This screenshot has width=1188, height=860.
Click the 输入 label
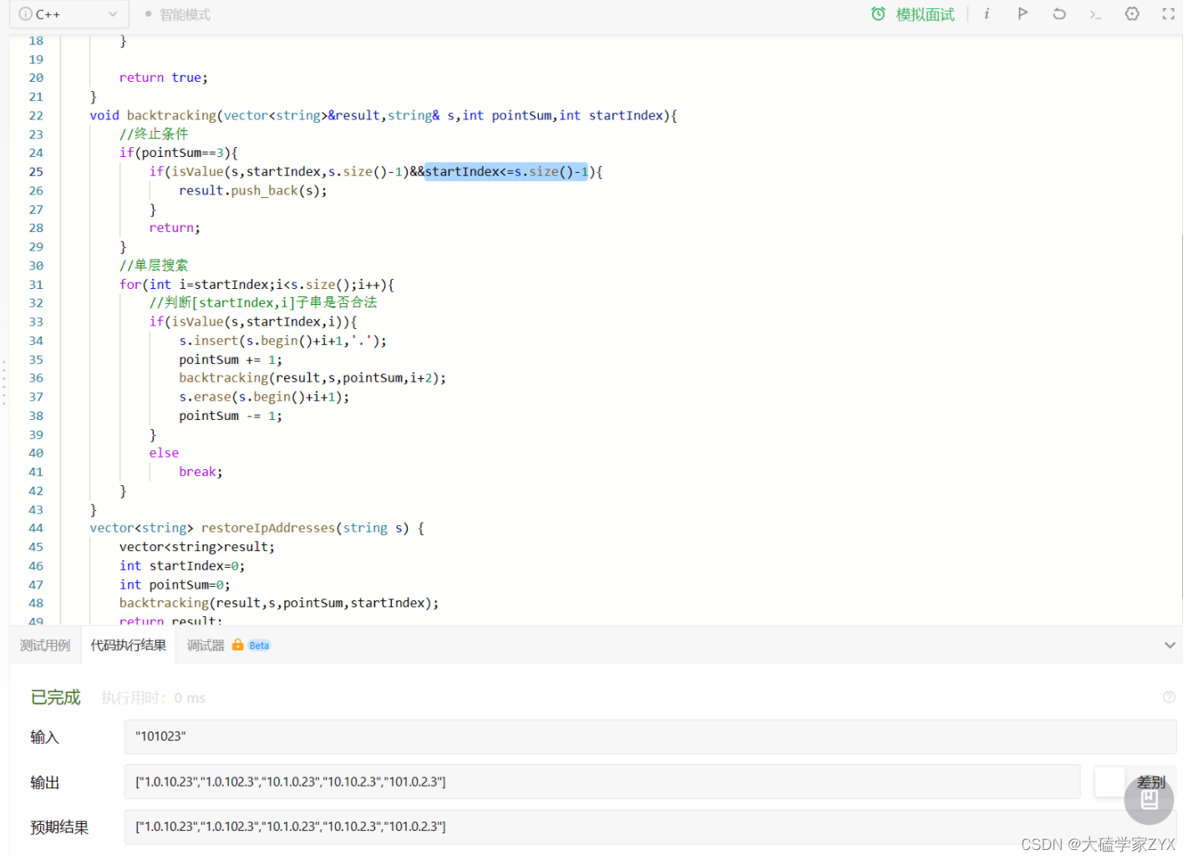tap(45, 737)
